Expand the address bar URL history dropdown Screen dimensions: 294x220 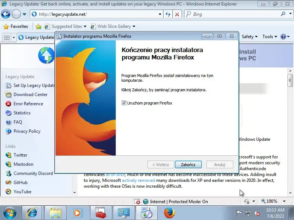(x=160, y=14)
